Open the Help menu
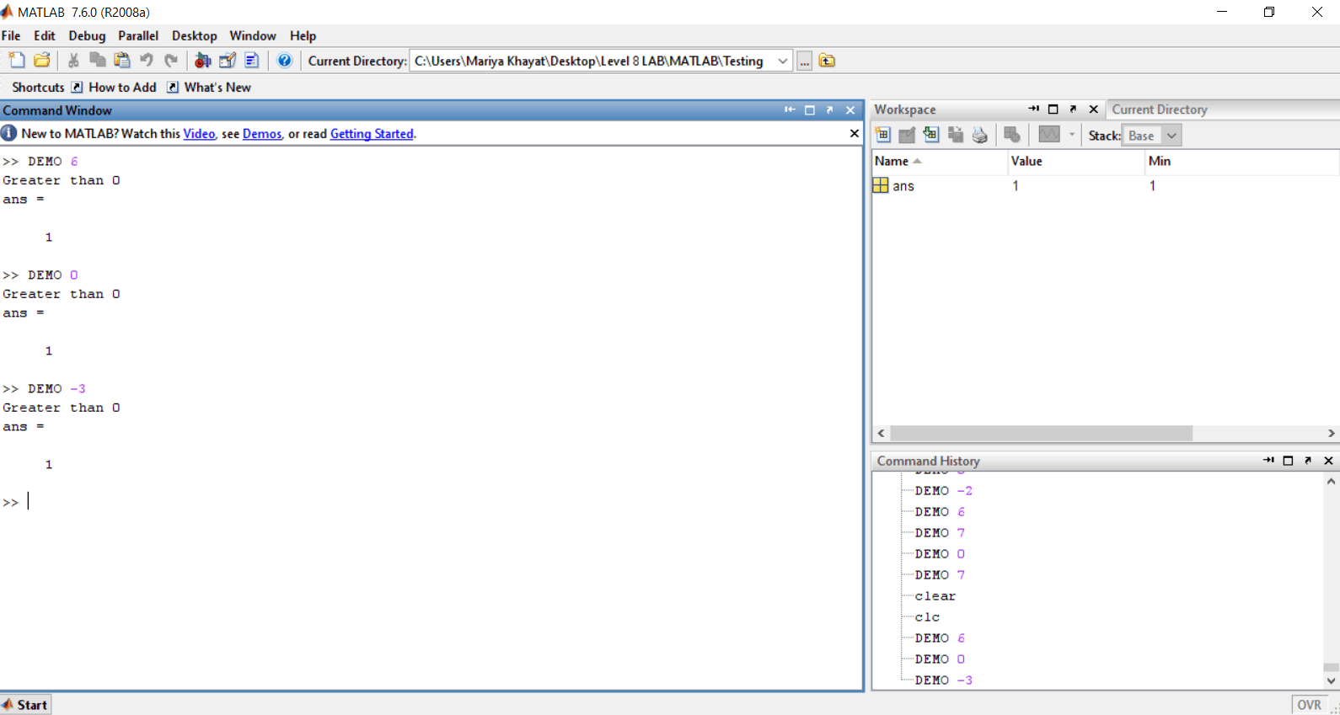The image size is (1340, 715). click(303, 35)
